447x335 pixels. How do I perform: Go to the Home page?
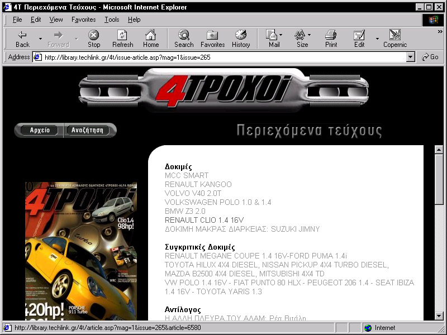point(151,39)
